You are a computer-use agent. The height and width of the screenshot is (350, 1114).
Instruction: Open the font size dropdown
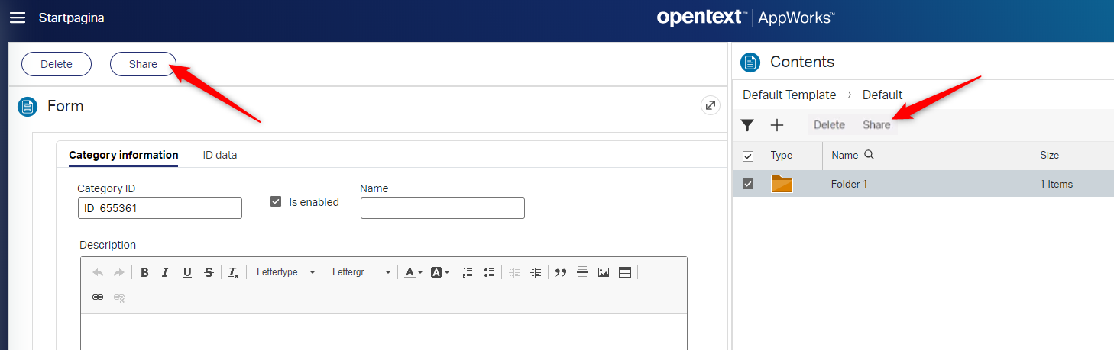361,273
